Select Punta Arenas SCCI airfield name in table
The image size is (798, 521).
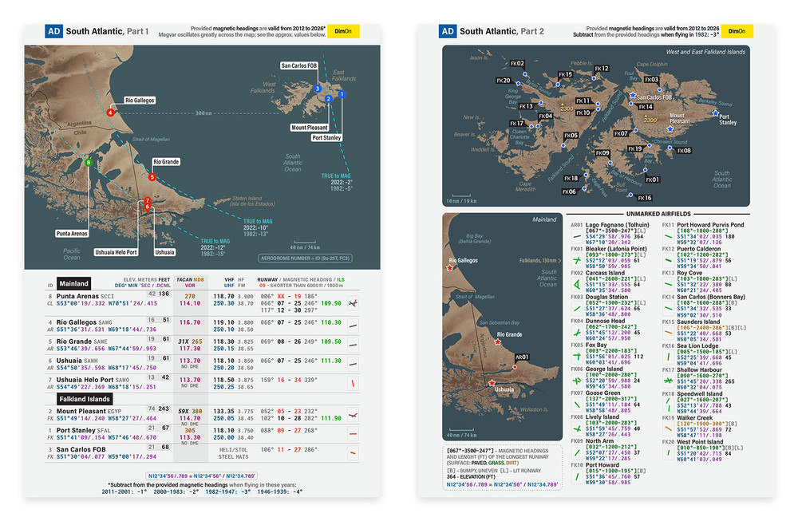[85, 296]
